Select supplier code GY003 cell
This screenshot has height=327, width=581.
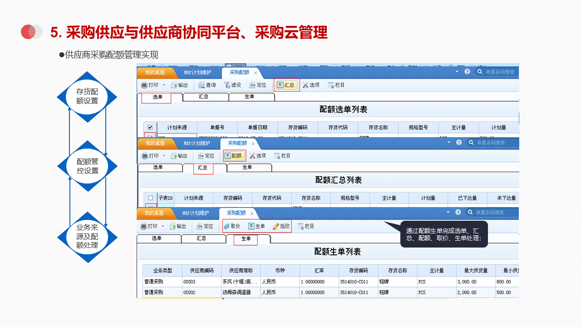(x=202, y=282)
